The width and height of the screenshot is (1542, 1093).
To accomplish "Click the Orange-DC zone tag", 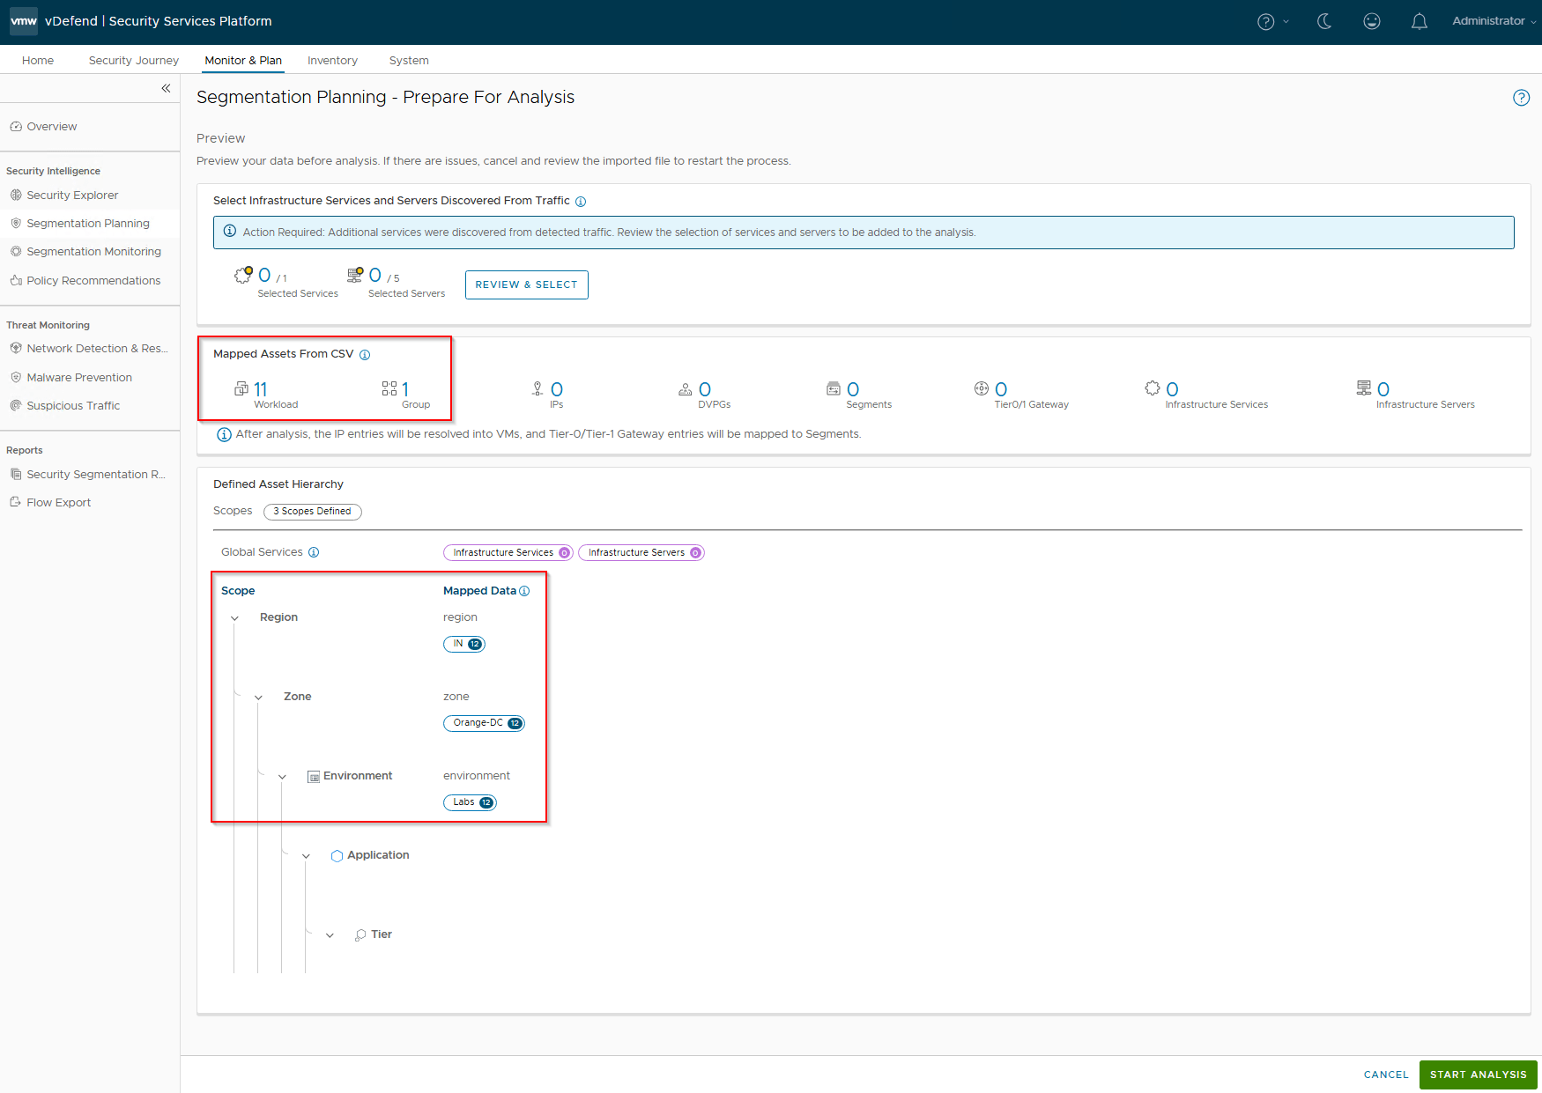I will (x=484, y=723).
